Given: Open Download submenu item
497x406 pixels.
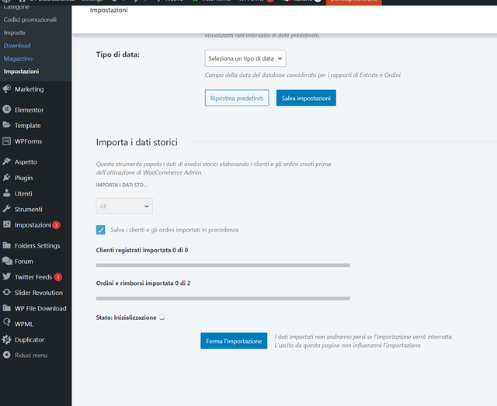Looking at the screenshot, I should point(17,46).
